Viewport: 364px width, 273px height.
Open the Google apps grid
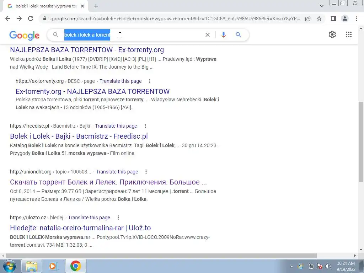point(349,34)
